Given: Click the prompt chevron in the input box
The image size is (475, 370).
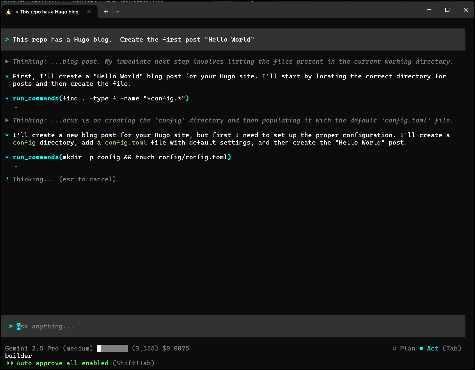Looking at the screenshot, I should 11,326.
